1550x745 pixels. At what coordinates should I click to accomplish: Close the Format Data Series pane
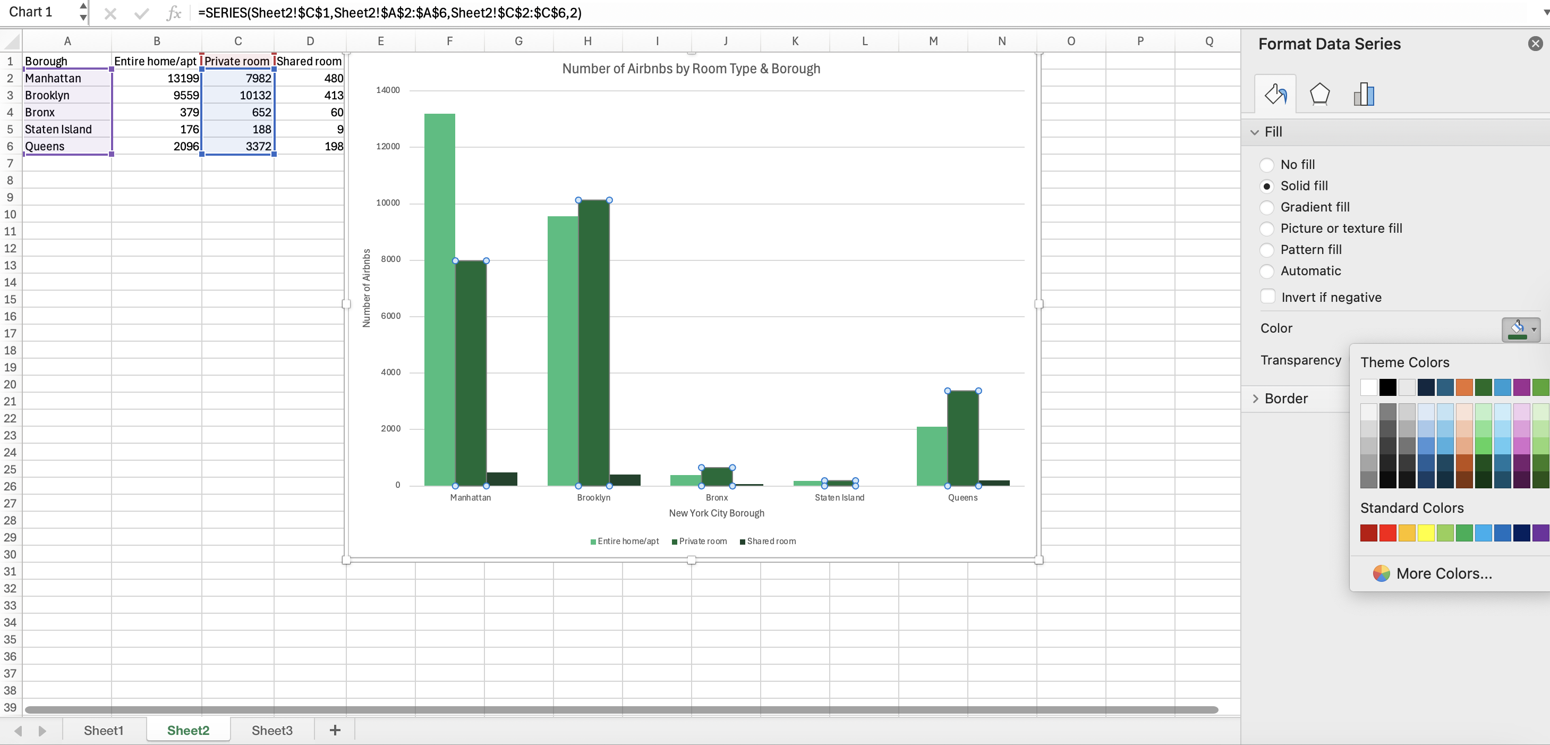(x=1535, y=44)
